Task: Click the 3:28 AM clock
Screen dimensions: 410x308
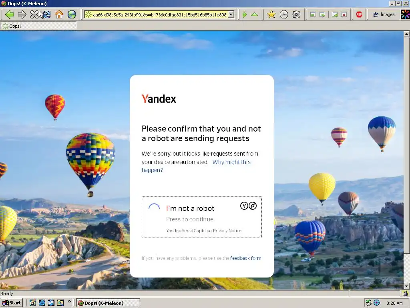Action: 394,303
